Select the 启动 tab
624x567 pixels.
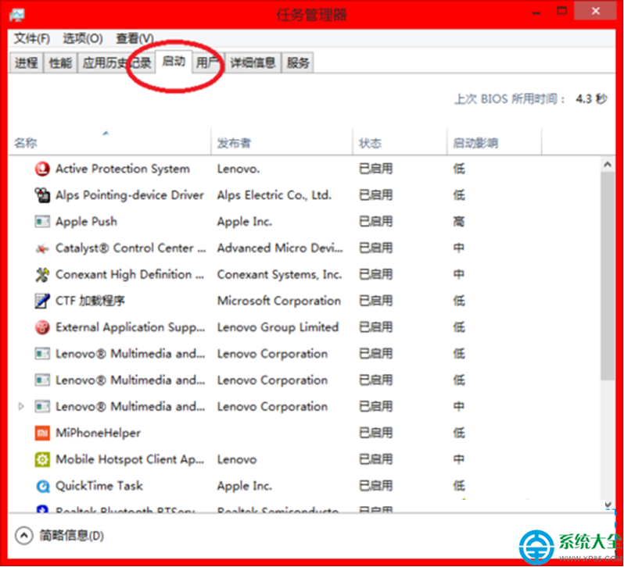174,62
